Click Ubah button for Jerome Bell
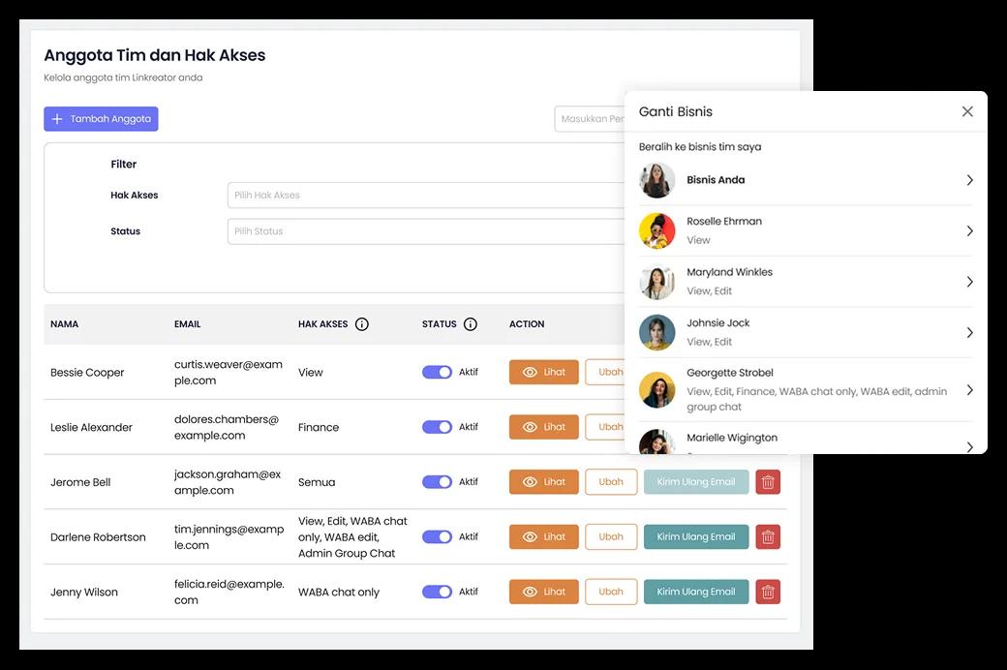This screenshot has width=1007, height=670. 611,482
